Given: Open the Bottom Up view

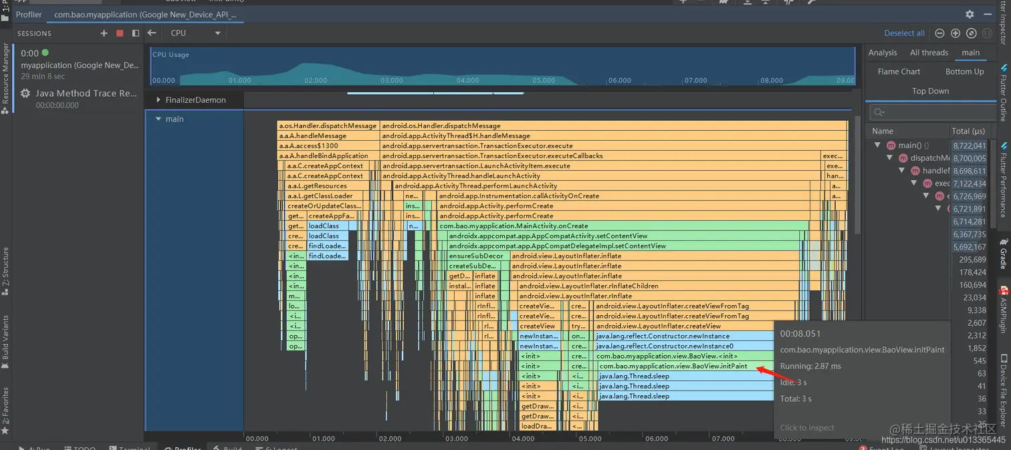Looking at the screenshot, I should tap(964, 71).
